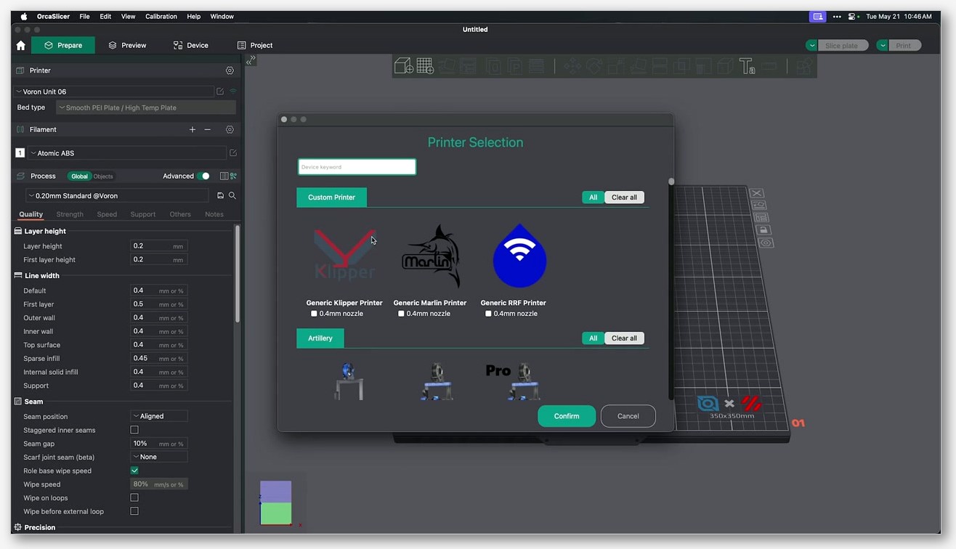Select filament slot number 1 swatch
956x549 pixels.
point(20,153)
